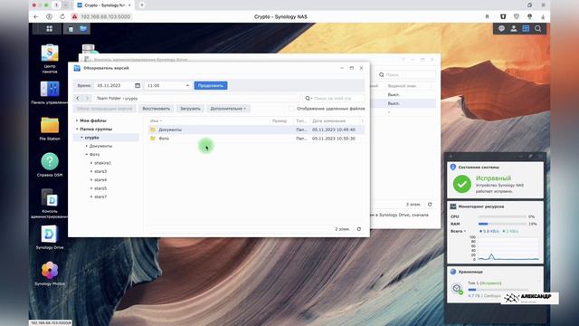
Task: Refresh the list in the background console window
Action: pyautogui.click(x=430, y=205)
